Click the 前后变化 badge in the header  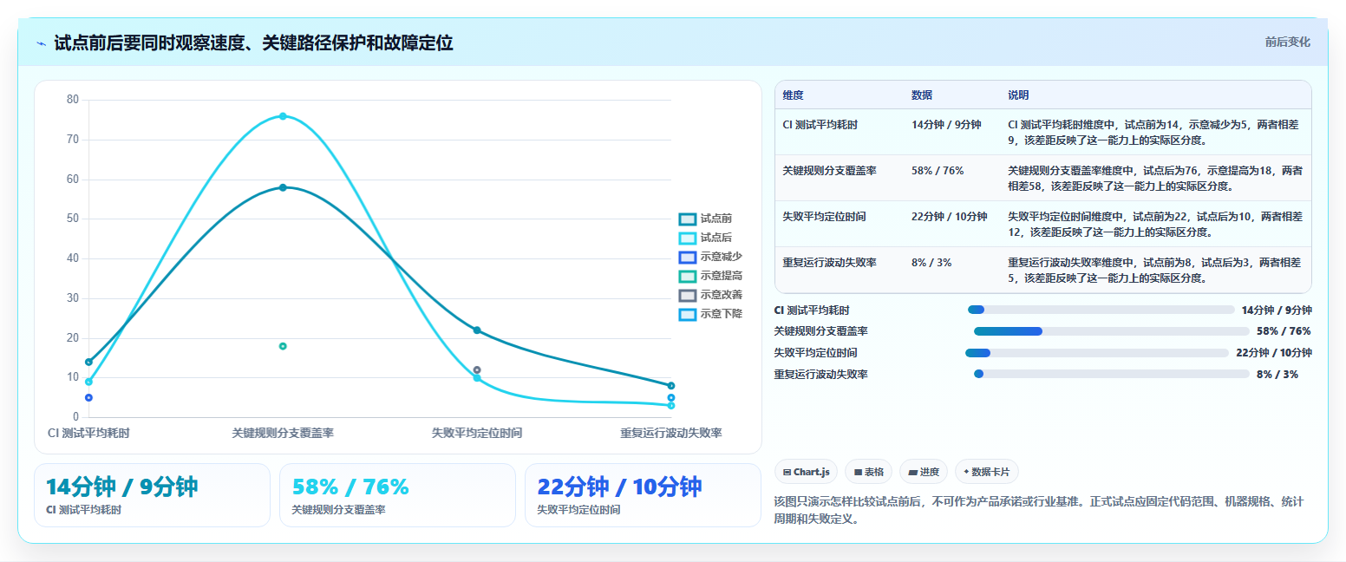(1287, 42)
